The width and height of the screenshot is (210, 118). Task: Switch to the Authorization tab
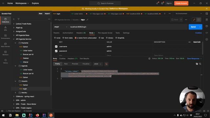[68, 33]
